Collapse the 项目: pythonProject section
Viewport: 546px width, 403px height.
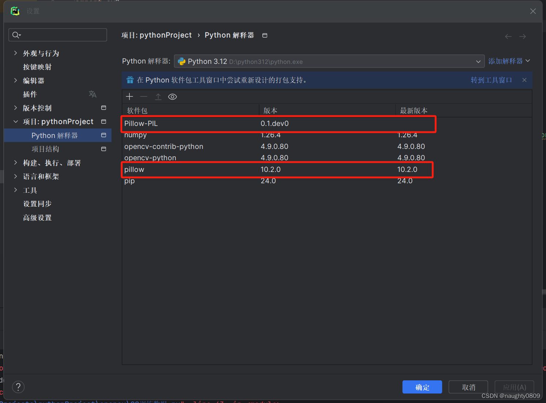pos(15,122)
